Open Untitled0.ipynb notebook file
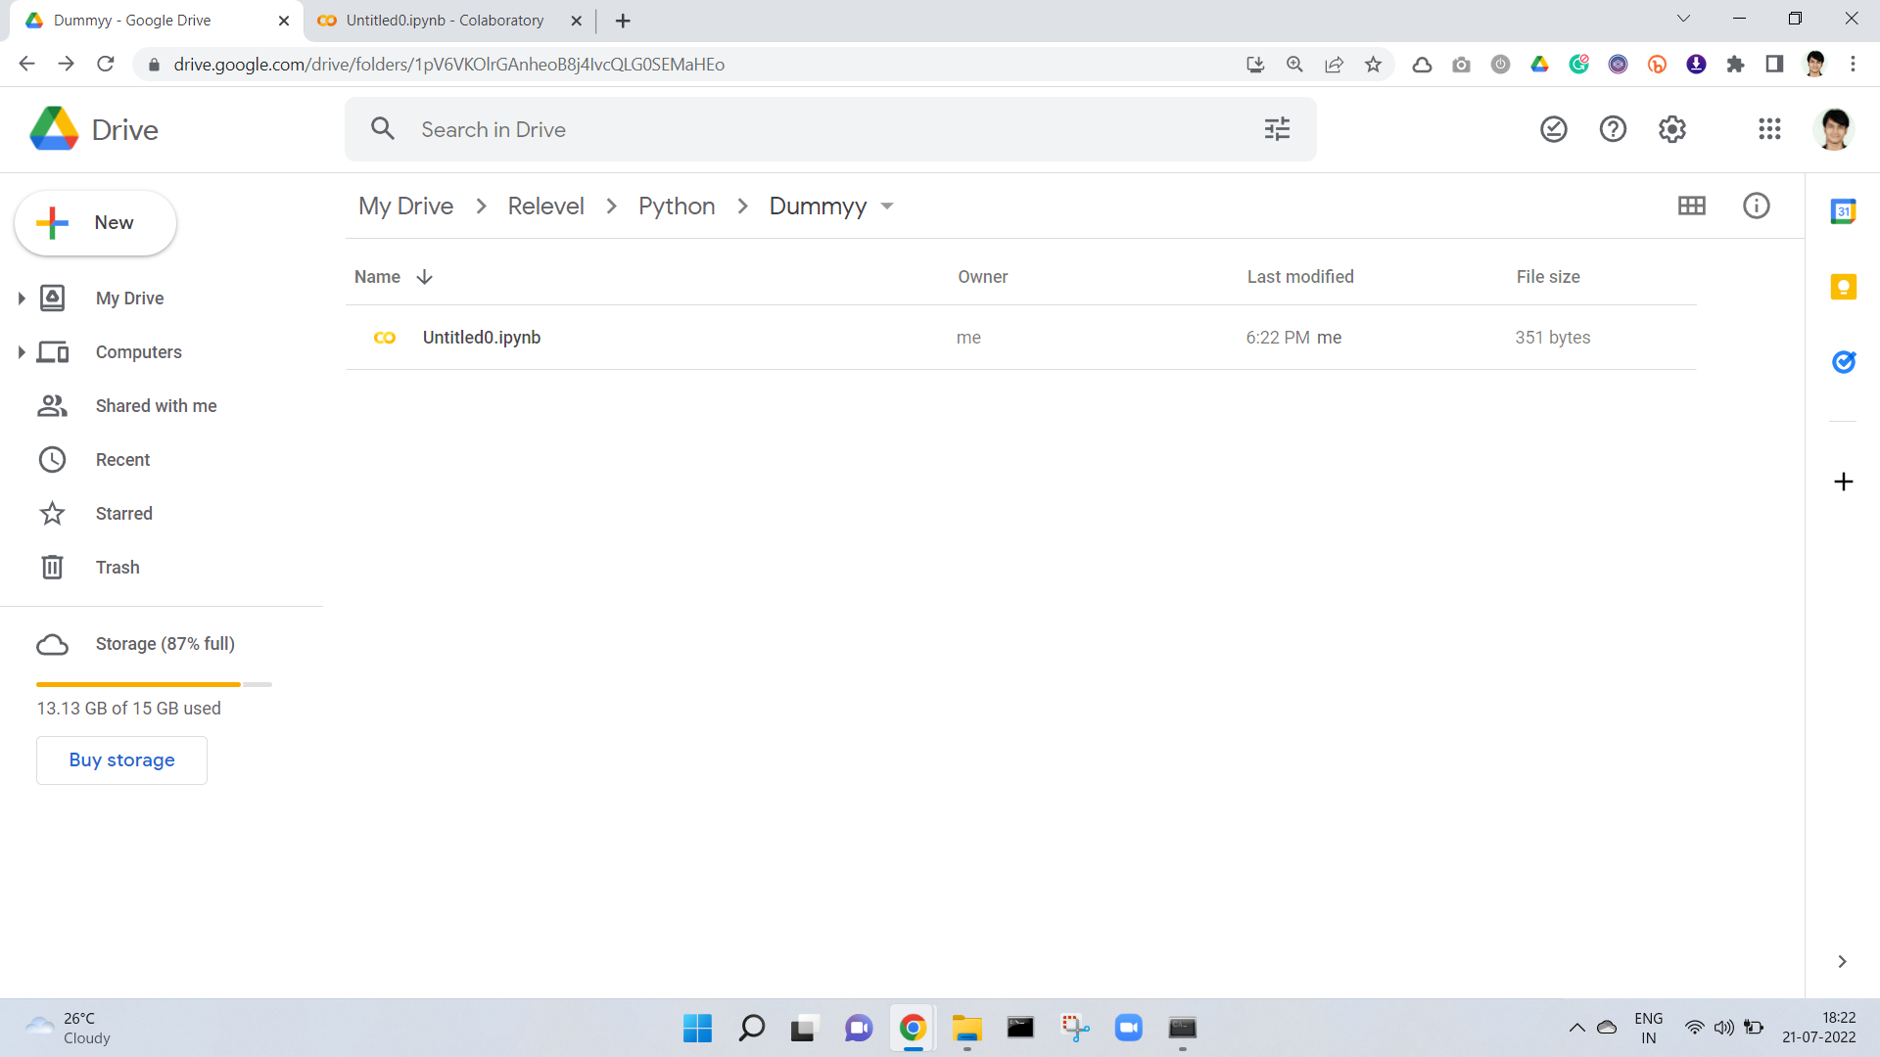Viewport: 1880px width, 1057px height. click(482, 337)
